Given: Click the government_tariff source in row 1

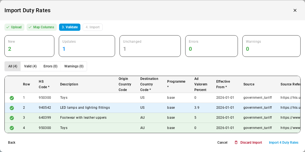Looking at the screenshot, I should (258, 98).
